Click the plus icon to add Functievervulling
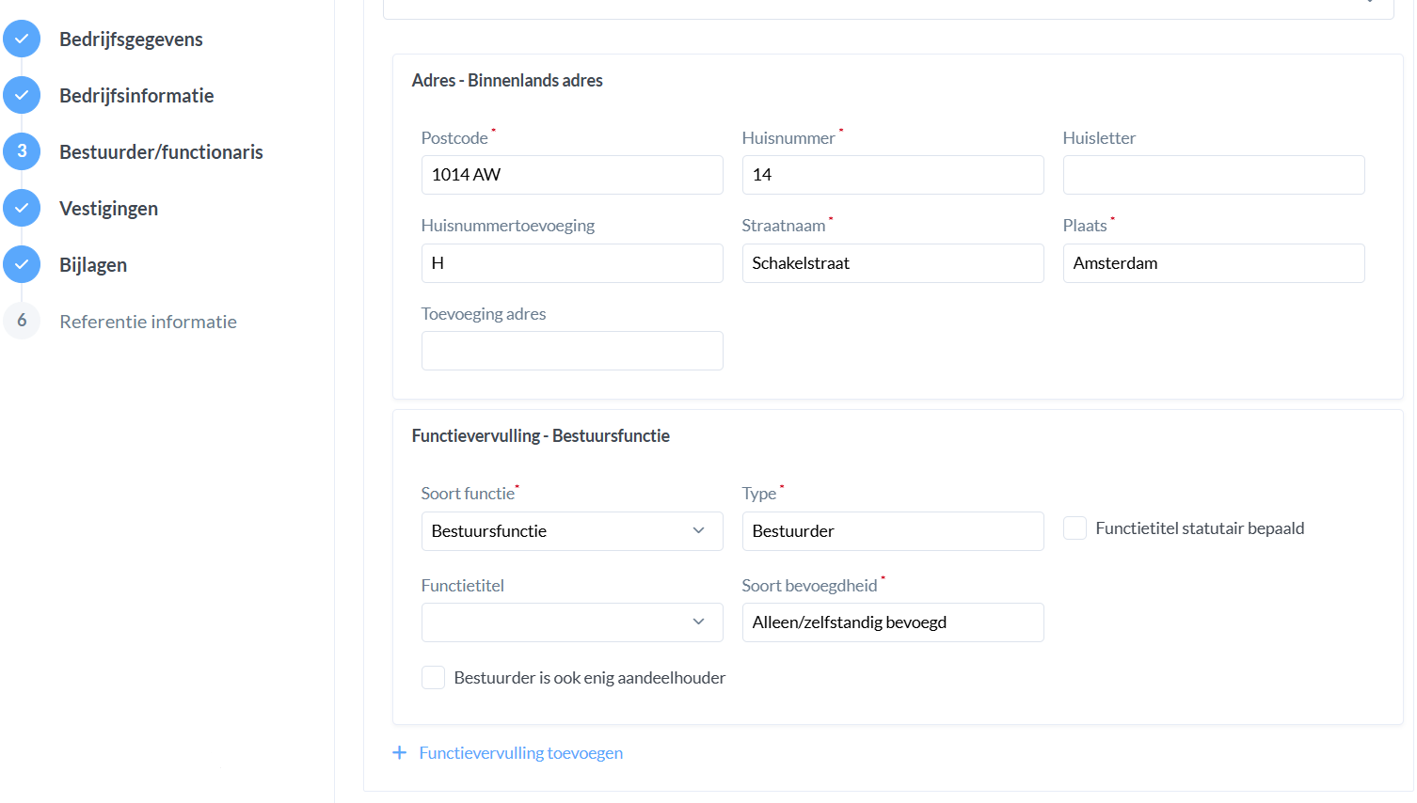Viewport: 1417px width, 803px height. (x=400, y=753)
